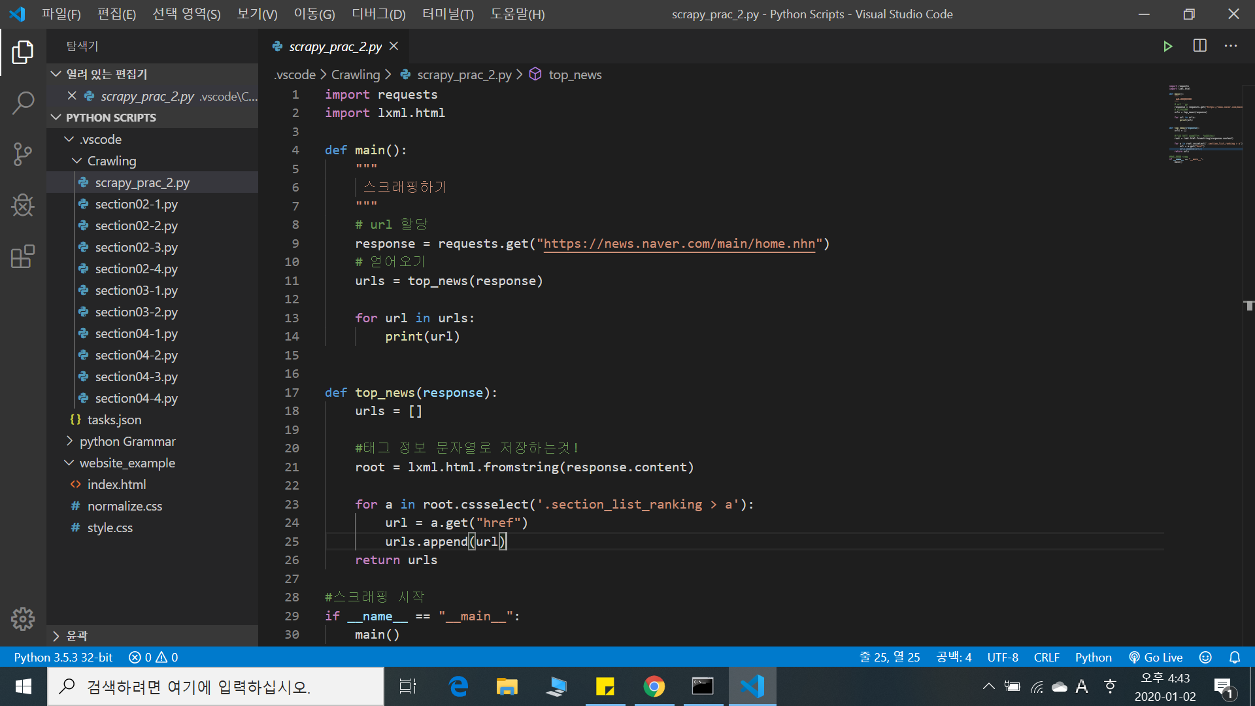Click the Windows search input field
This screenshot has height=706, width=1255.
216,686
